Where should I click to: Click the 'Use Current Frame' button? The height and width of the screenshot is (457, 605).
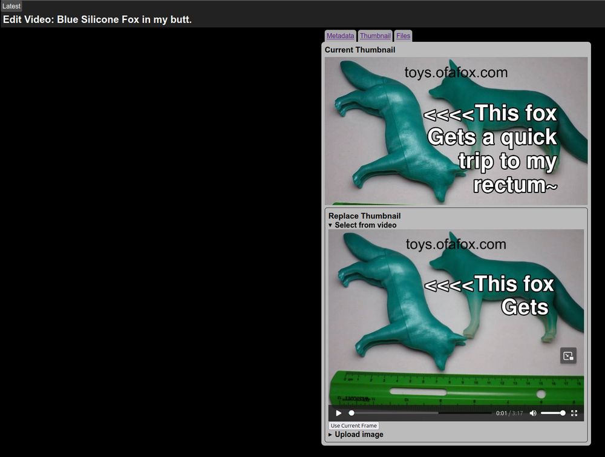[354, 426]
